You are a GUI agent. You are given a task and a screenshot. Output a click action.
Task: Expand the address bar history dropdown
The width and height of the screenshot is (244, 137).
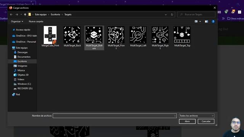point(166,14)
